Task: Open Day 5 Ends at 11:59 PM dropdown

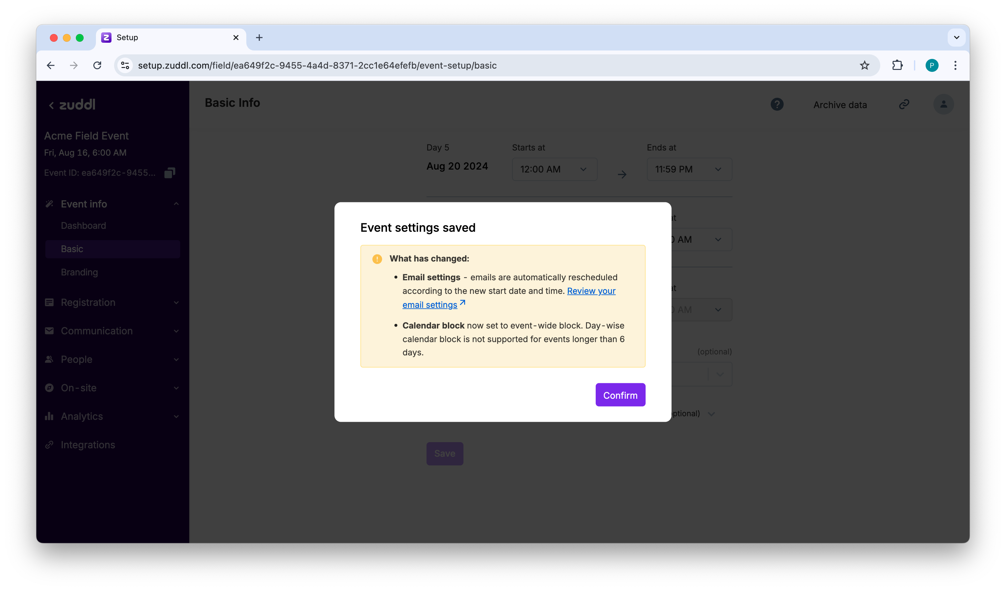Action: 689,169
